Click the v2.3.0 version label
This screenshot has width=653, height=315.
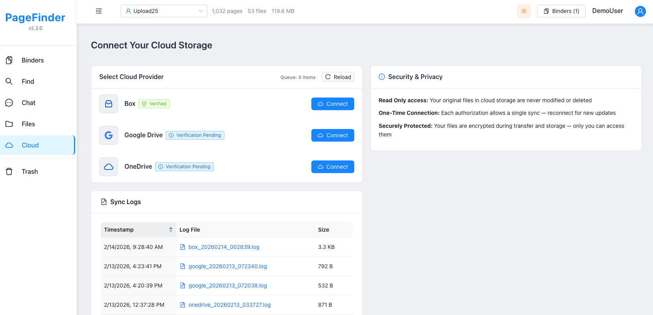35,28
